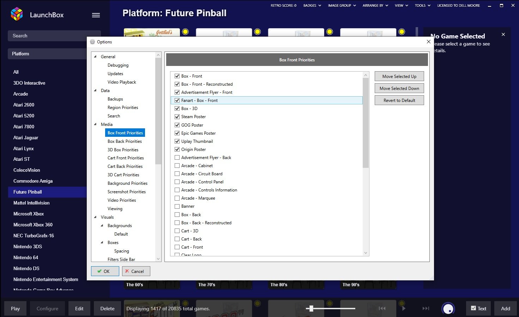The width and height of the screenshot is (519, 317).
Task: Click the Play button in bottom bar
Action: (15, 309)
